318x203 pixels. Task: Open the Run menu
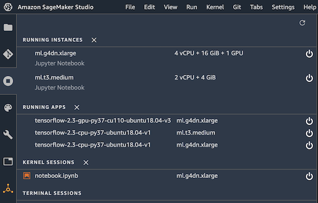tap(192, 7)
